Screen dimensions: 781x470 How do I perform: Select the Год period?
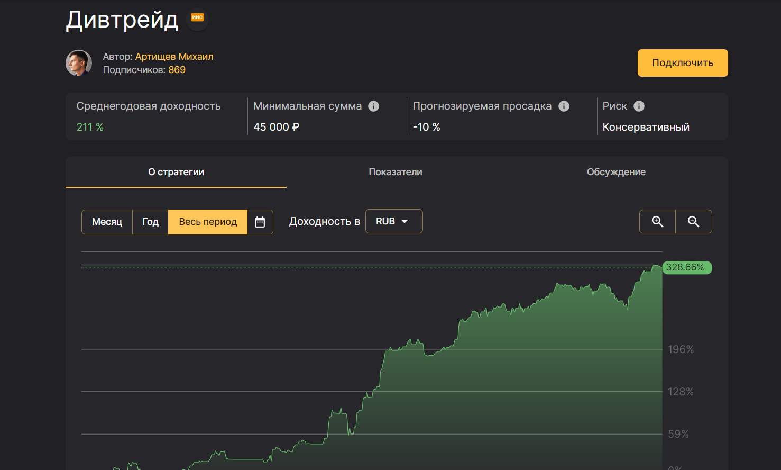coord(150,222)
